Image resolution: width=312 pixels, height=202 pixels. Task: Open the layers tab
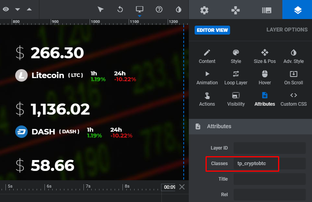298,10
